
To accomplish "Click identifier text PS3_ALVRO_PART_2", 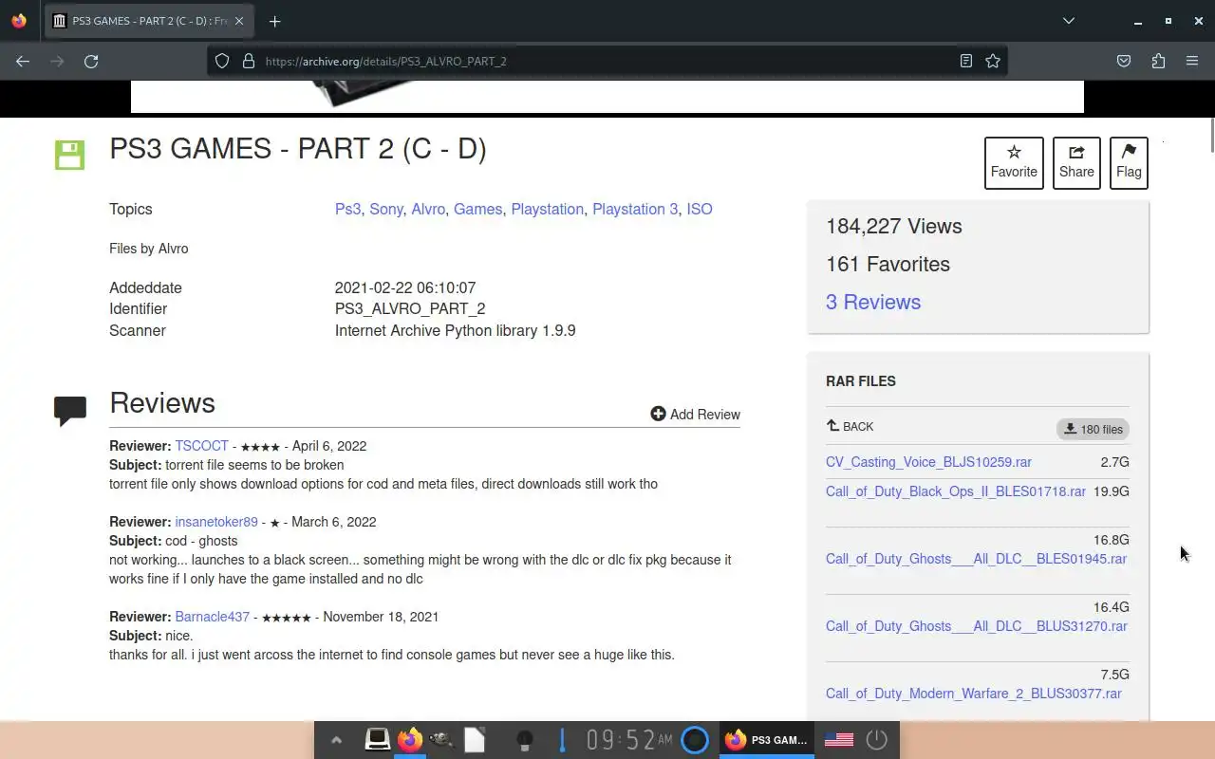I will (410, 308).
